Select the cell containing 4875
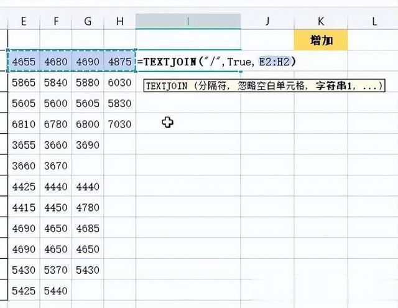 120,62
